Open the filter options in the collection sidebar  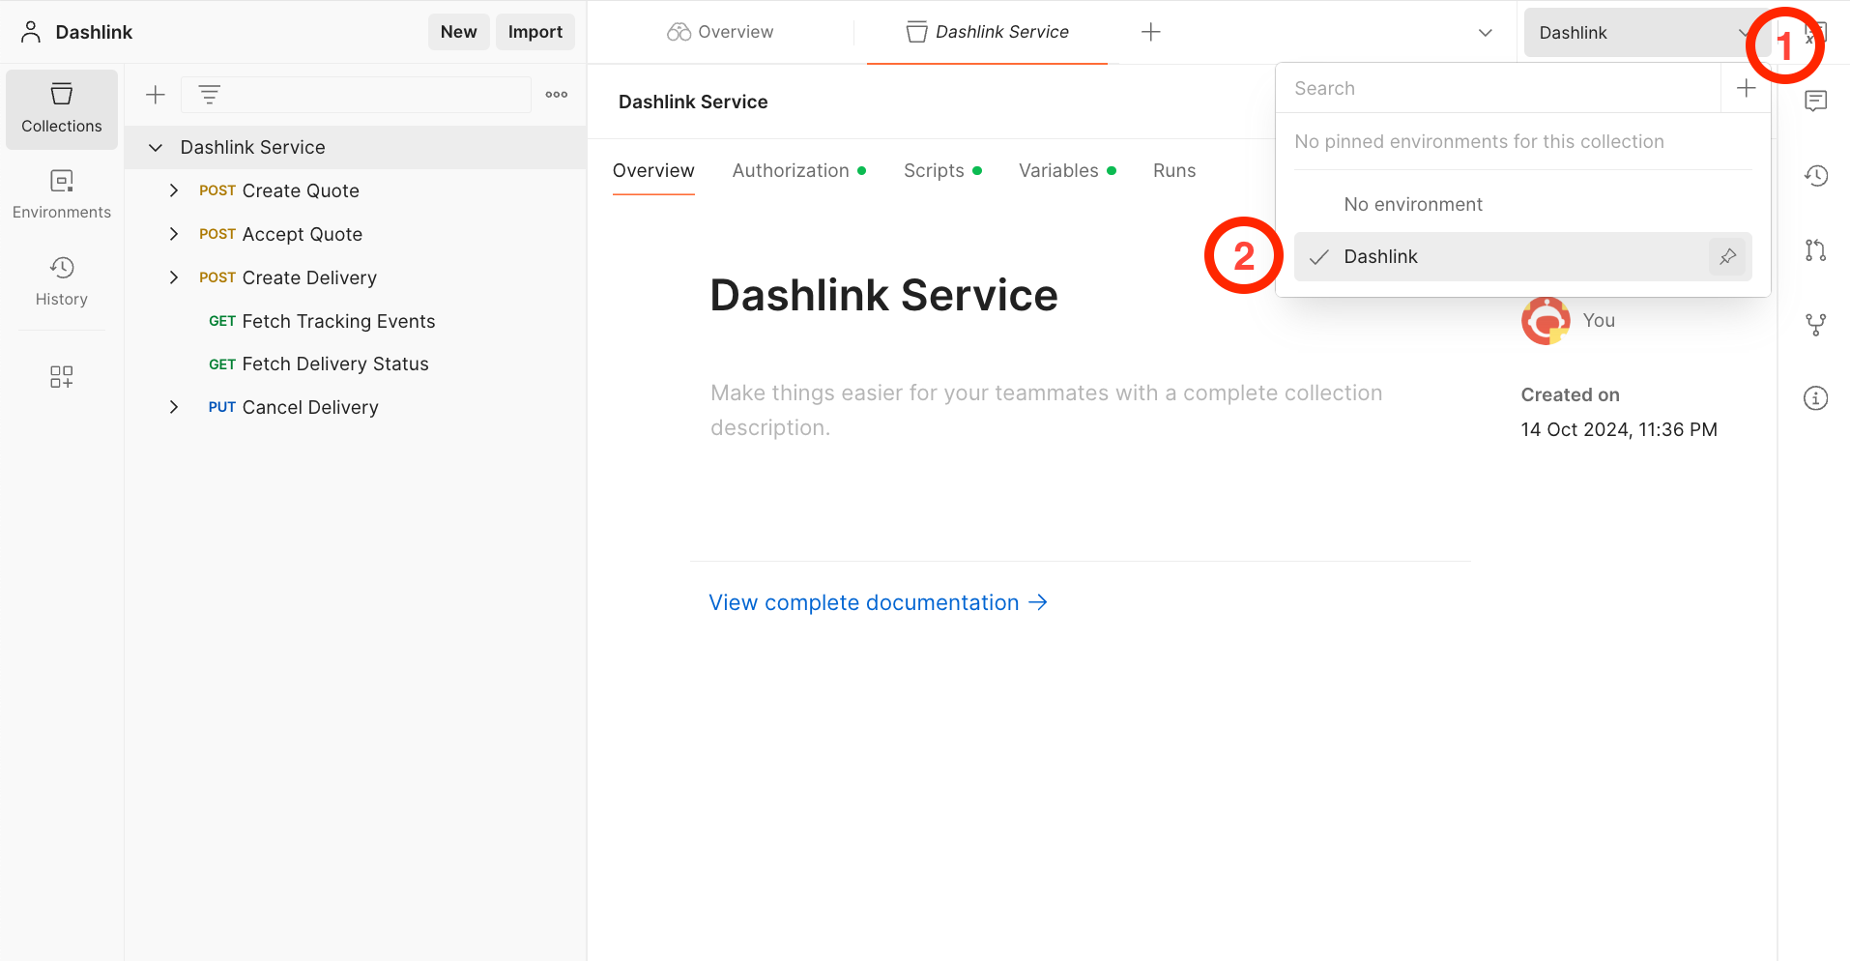click(x=209, y=94)
